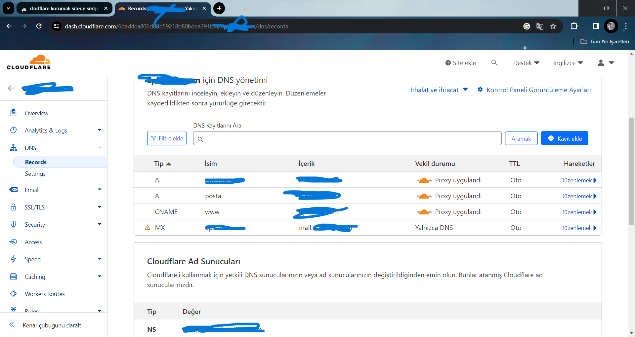This screenshot has height=337, width=635.
Task: Open the Chrome three-dot menu
Action: (x=626, y=26)
